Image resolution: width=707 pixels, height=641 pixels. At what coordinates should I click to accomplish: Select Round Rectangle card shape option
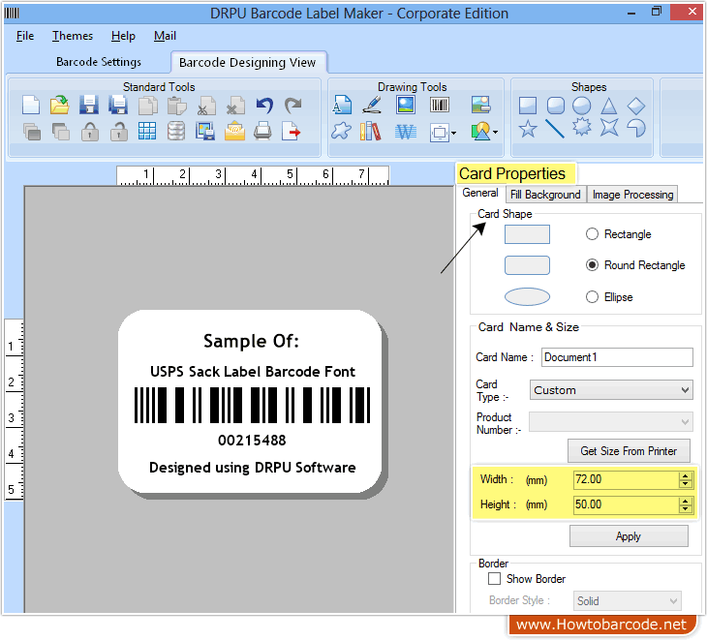[592, 264]
